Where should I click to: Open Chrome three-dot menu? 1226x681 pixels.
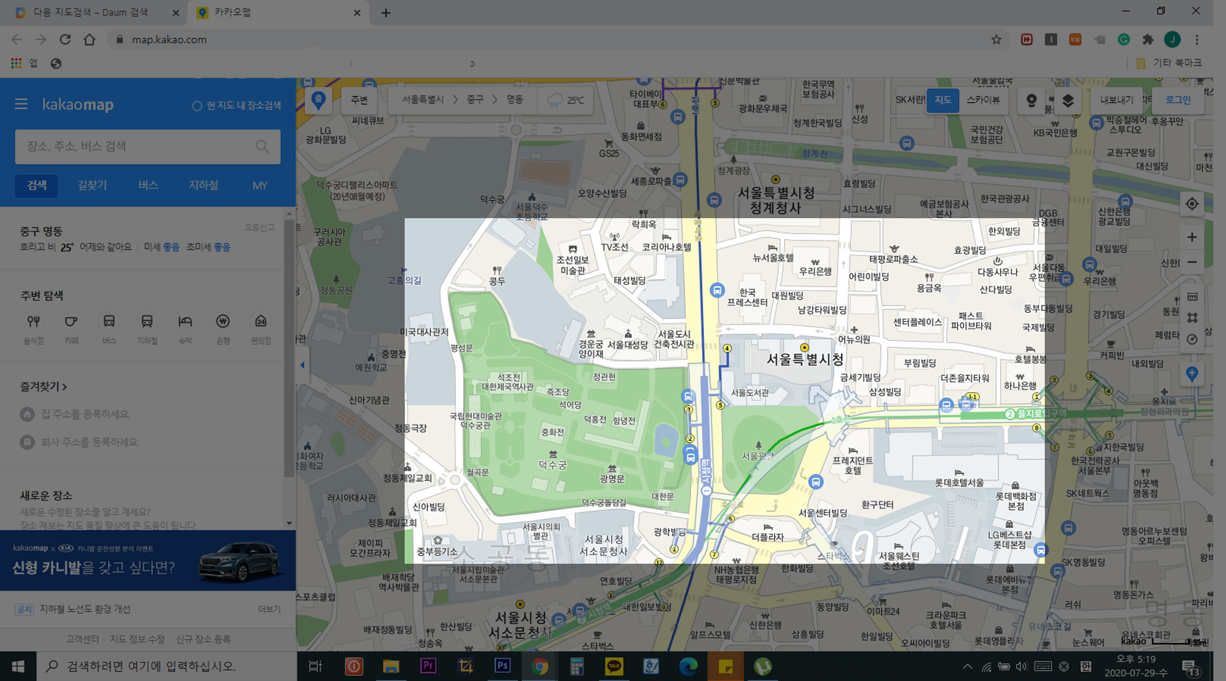pyautogui.click(x=1197, y=39)
